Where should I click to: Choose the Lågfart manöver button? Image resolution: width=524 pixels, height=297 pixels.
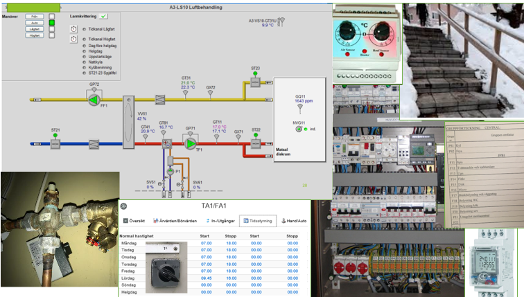point(35,29)
